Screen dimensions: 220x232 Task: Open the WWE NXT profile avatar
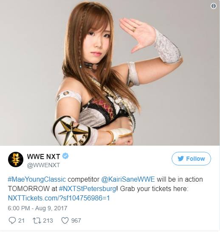(x=15, y=159)
